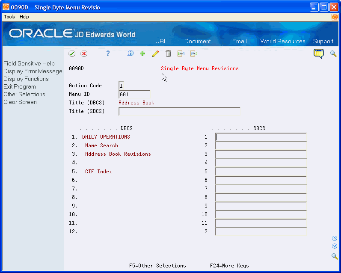Click SBCS line 2 input field
Image resolution: width=341 pixels, height=273 pixels.
point(261,146)
